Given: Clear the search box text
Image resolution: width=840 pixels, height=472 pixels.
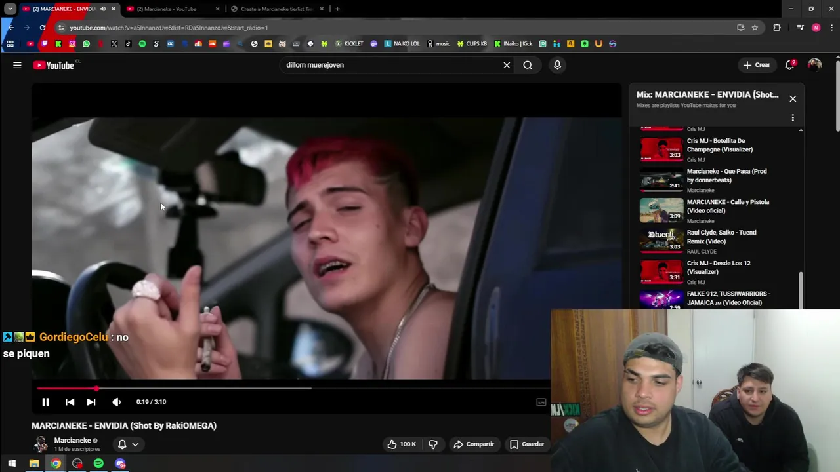Looking at the screenshot, I should [507, 65].
